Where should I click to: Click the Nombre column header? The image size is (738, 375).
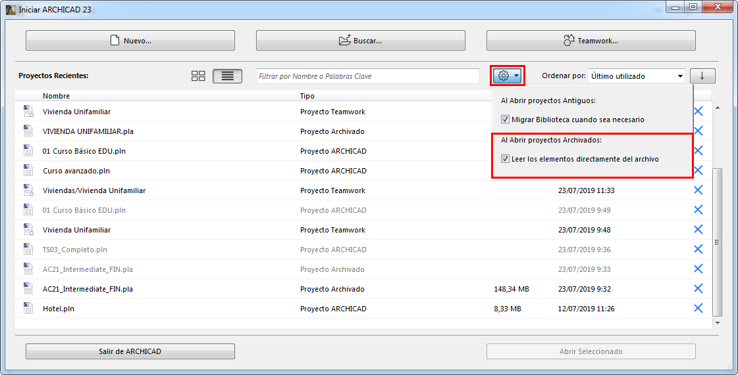click(x=56, y=96)
